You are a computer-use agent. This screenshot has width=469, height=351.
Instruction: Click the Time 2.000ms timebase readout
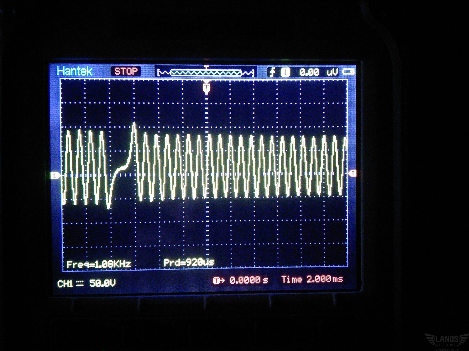coord(312,280)
